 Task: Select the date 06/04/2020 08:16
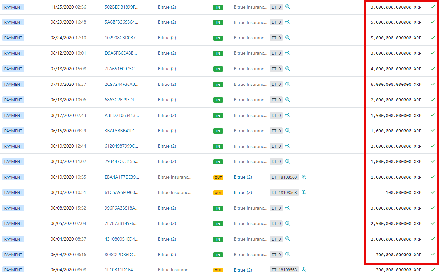coord(68,255)
